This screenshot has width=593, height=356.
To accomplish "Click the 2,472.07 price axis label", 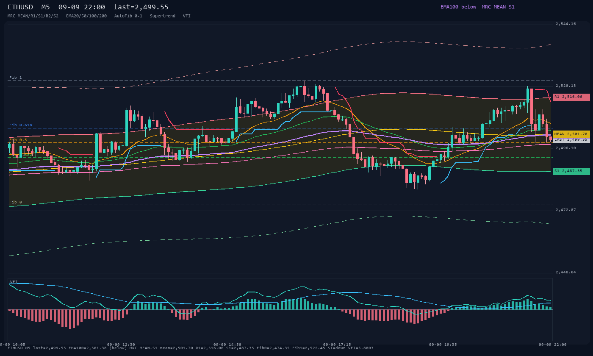I will (566, 210).
